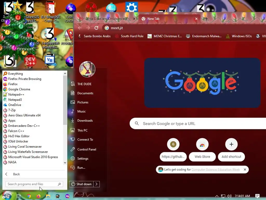Close the New Tab tab
This screenshot has height=200, width=266.
click(196, 19)
